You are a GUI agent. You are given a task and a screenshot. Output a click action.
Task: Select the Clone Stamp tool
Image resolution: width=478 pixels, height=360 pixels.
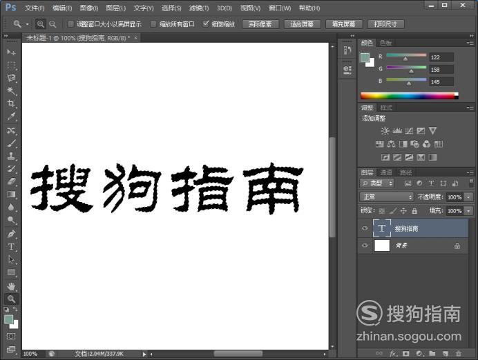coord(11,156)
